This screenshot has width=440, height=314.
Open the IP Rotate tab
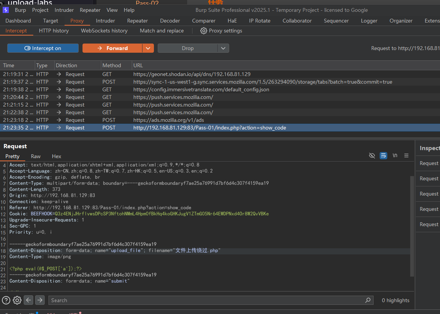pyautogui.click(x=260, y=21)
